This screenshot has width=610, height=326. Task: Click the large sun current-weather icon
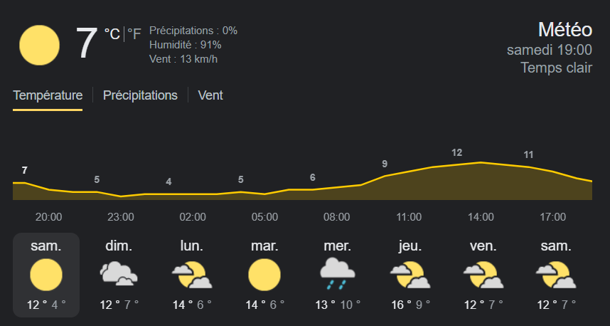pyautogui.click(x=38, y=44)
